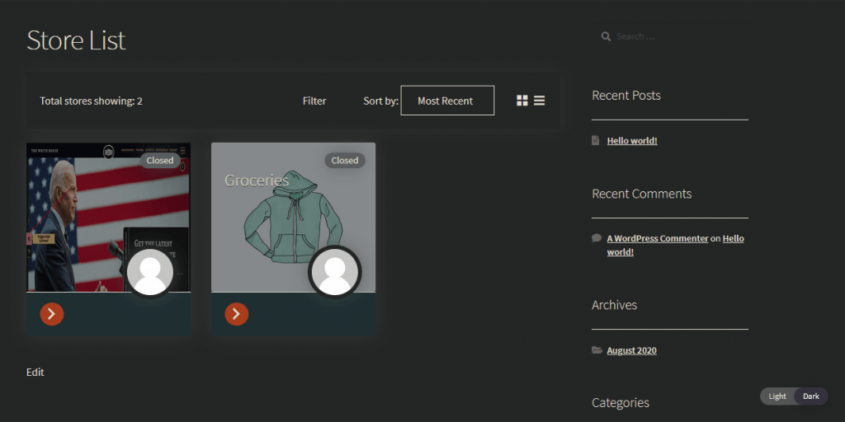845x422 pixels.
Task: Click the Closed badge on Groceries store
Action: pos(345,161)
